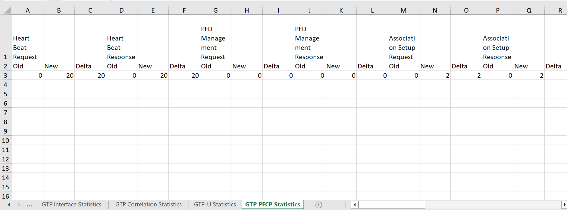Image resolution: width=567 pixels, height=210 pixels.
Task: Show hidden sheet tabs via ellipsis
Action: pyautogui.click(x=29, y=205)
